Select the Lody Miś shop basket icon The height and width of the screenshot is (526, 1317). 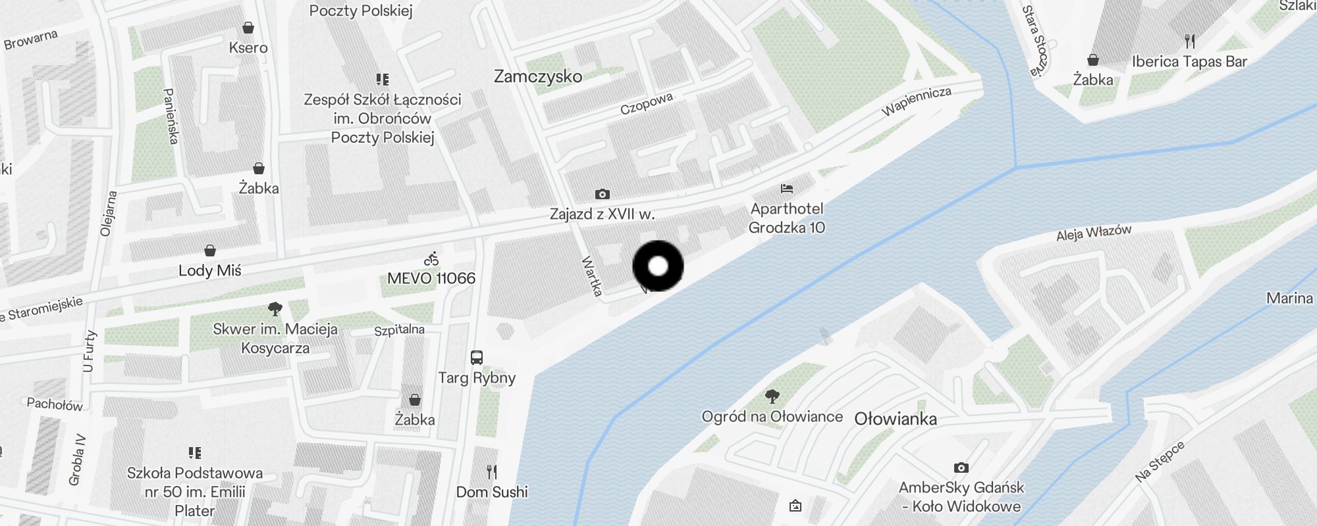click(210, 251)
